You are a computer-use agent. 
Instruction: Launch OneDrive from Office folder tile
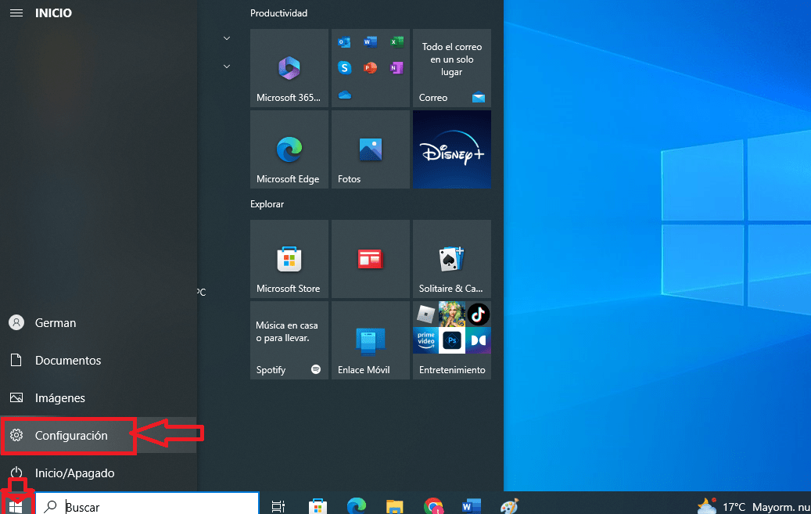(x=344, y=95)
